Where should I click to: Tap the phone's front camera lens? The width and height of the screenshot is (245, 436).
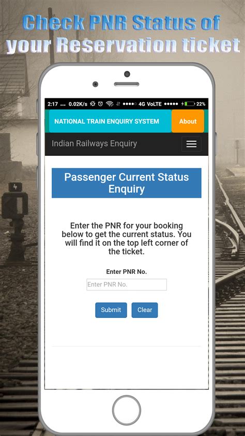(127, 74)
